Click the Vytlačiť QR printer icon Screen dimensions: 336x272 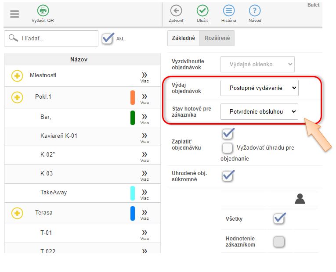[43, 11]
